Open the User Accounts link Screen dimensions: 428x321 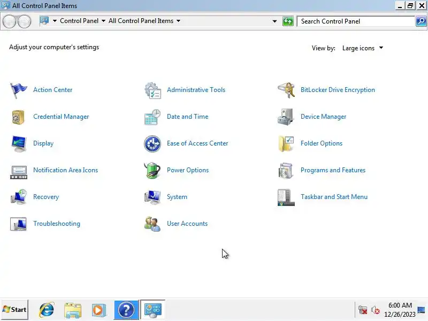point(187,224)
